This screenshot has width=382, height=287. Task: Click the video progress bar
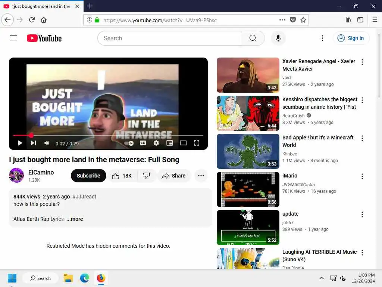coord(109,135)
